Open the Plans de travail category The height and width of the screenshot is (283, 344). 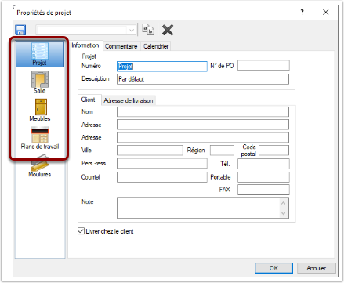pyautogui.click(x=40, y=138)
